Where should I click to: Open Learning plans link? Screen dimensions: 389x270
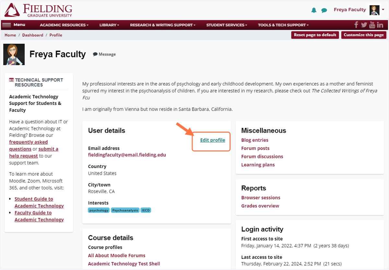[x=258, y=165]
